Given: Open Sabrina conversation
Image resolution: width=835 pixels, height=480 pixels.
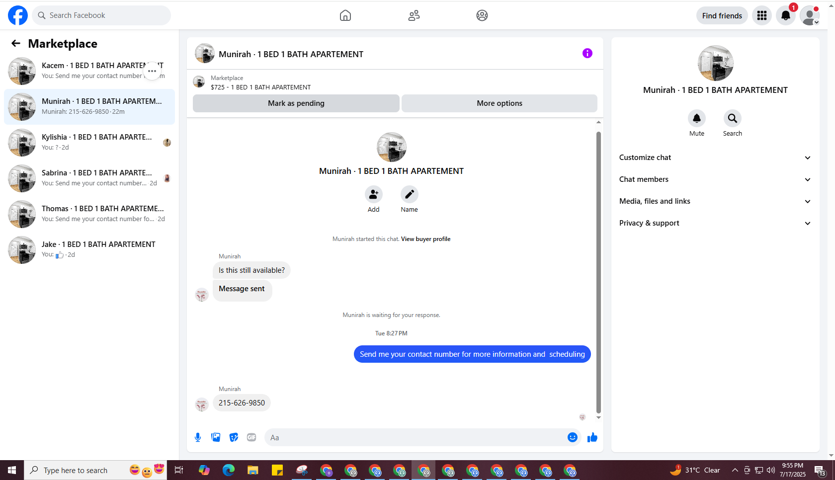Looking at the screenshot, I should (89, 178).
